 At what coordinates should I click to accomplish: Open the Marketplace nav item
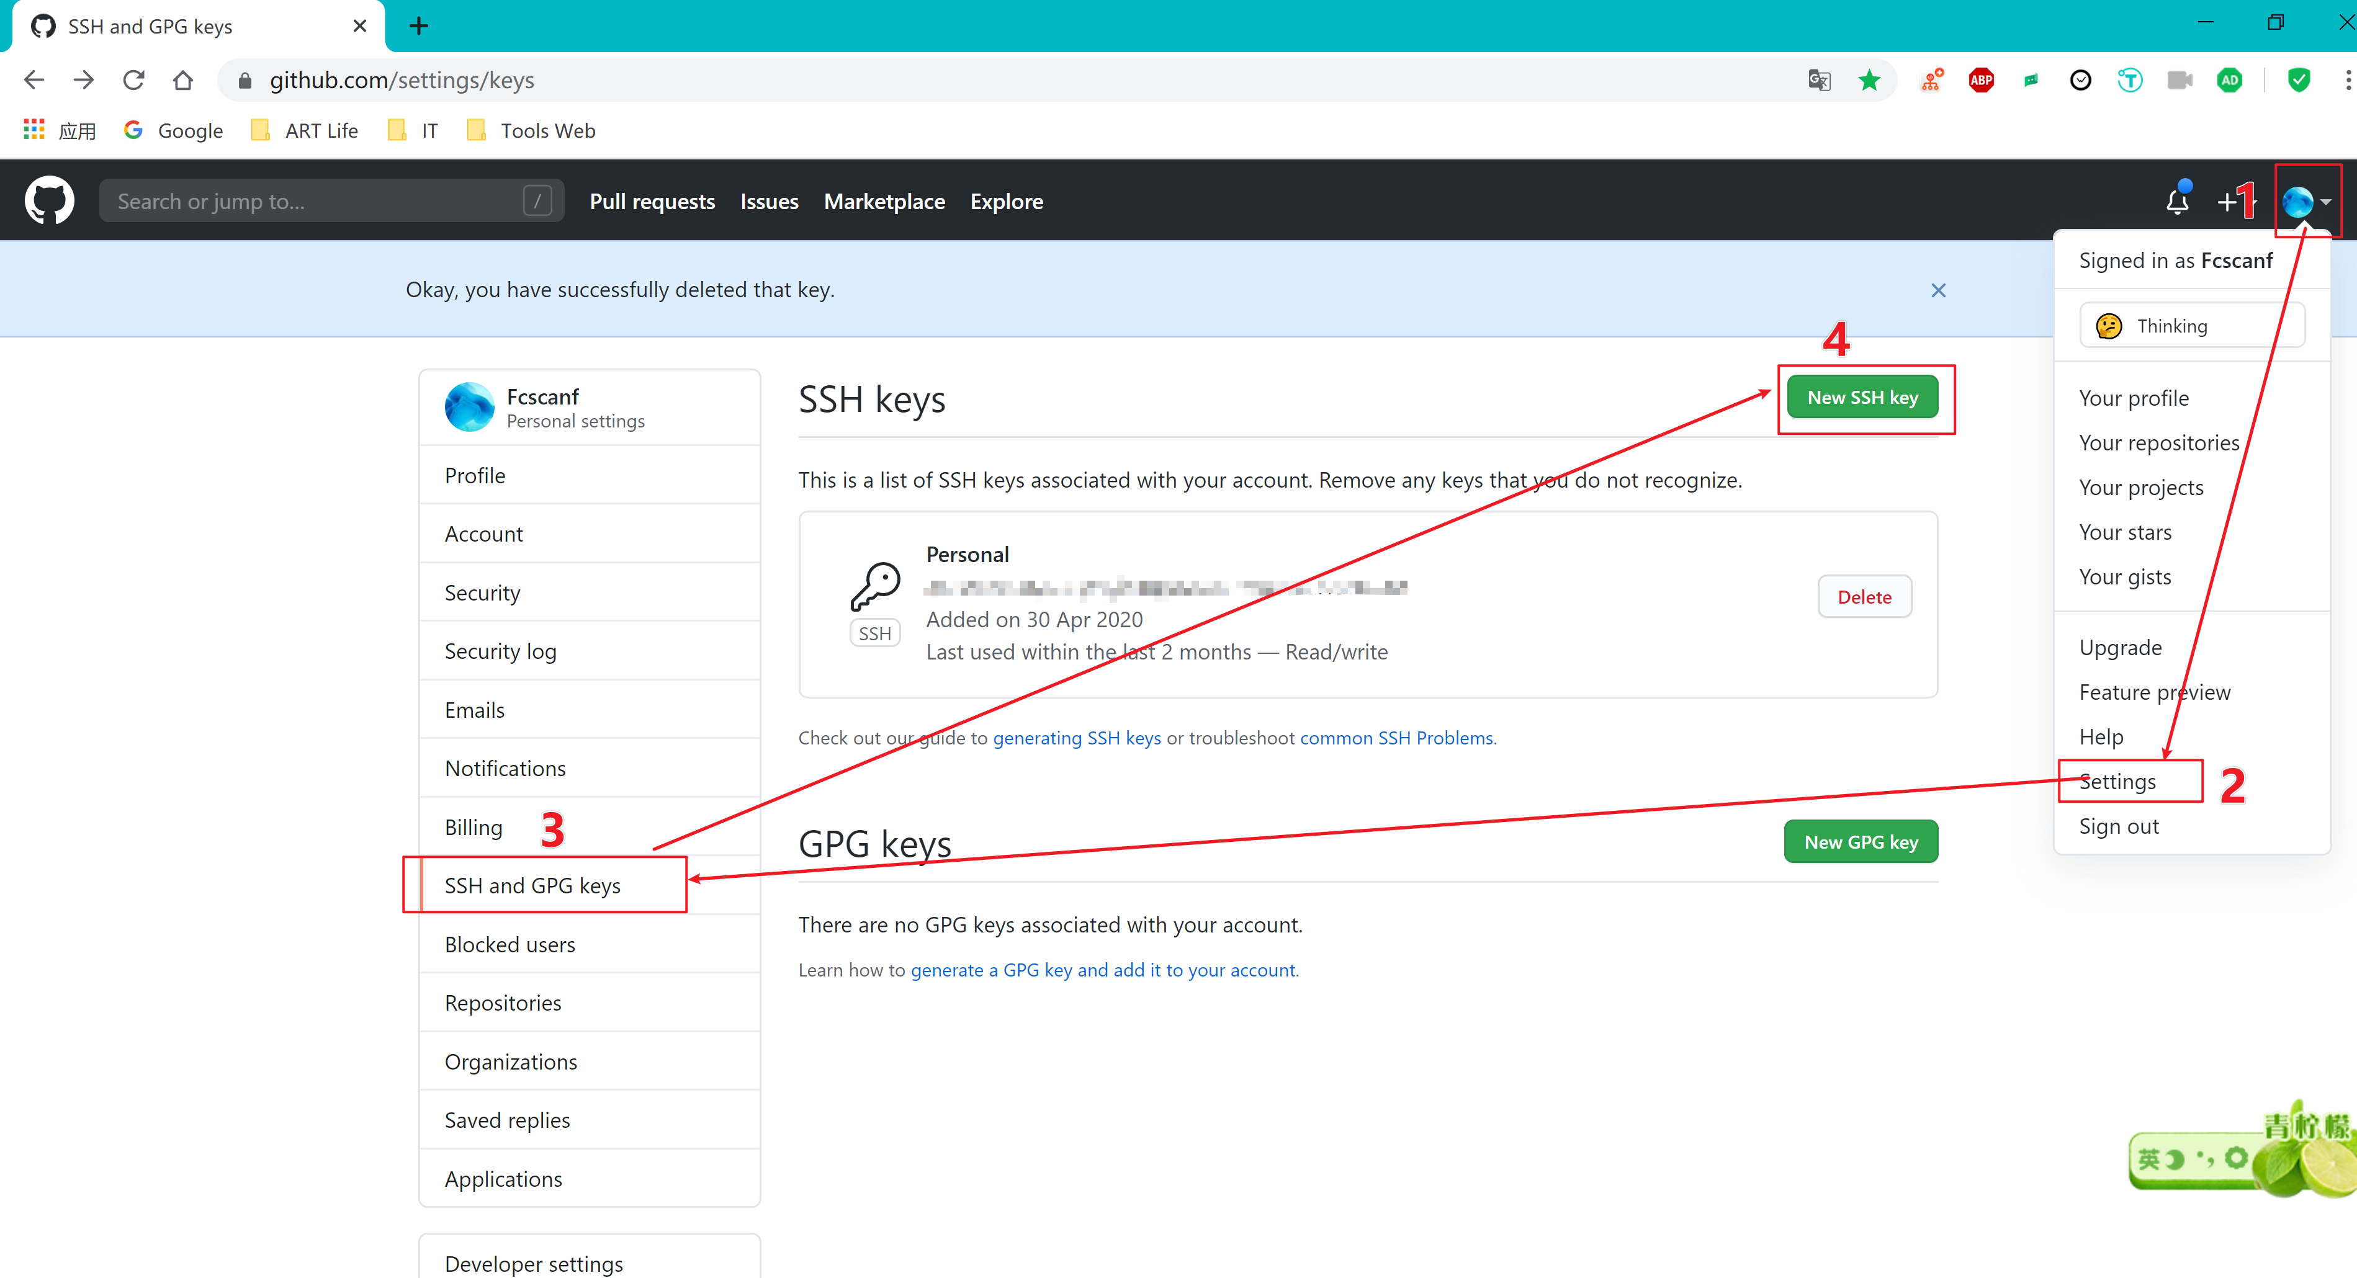(x=884, y=201)
